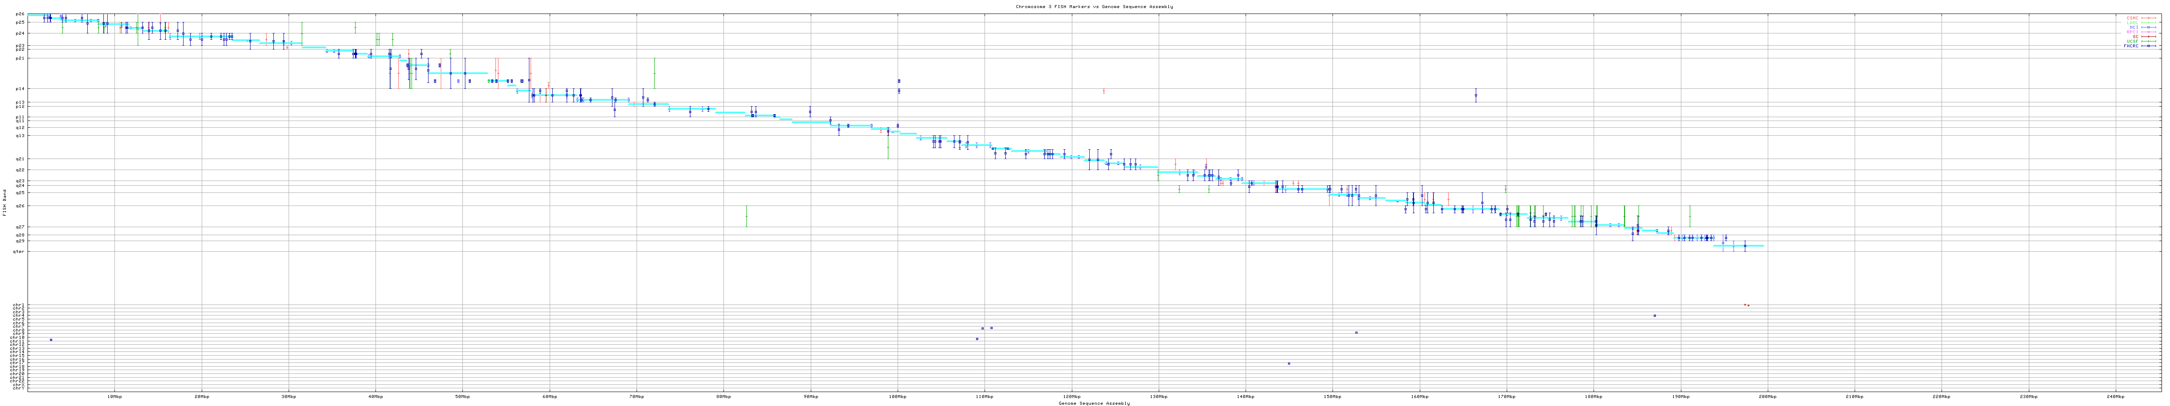Click the SC legend marker

pyautogui.click(x=2149, y=37)
